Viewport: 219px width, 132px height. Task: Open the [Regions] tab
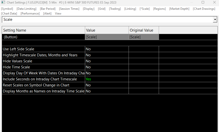pyautogui.click(x=159, y=9)
